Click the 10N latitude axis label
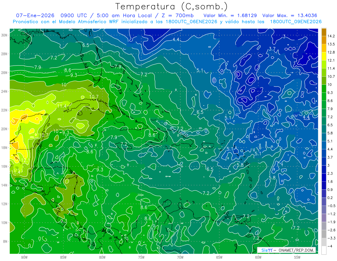Screen dimensions: 337x261 click(5, 223)
